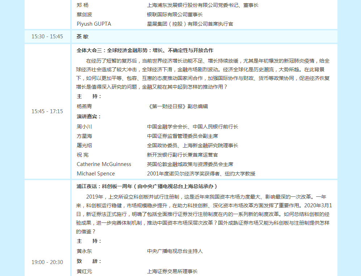Click host name 黄永东

(84, 251)
